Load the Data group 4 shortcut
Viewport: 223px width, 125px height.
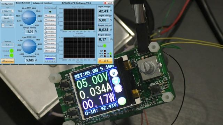[50, 32]
